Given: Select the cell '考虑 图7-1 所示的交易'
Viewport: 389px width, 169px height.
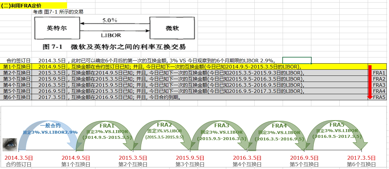Looking at the screenshot, I should (x=58, y=12).
